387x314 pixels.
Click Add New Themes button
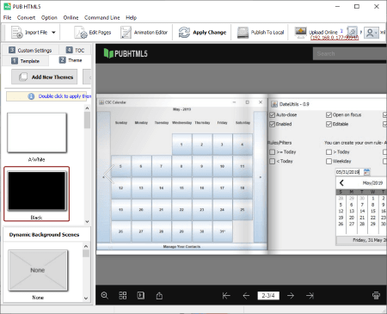pos(45,77)
